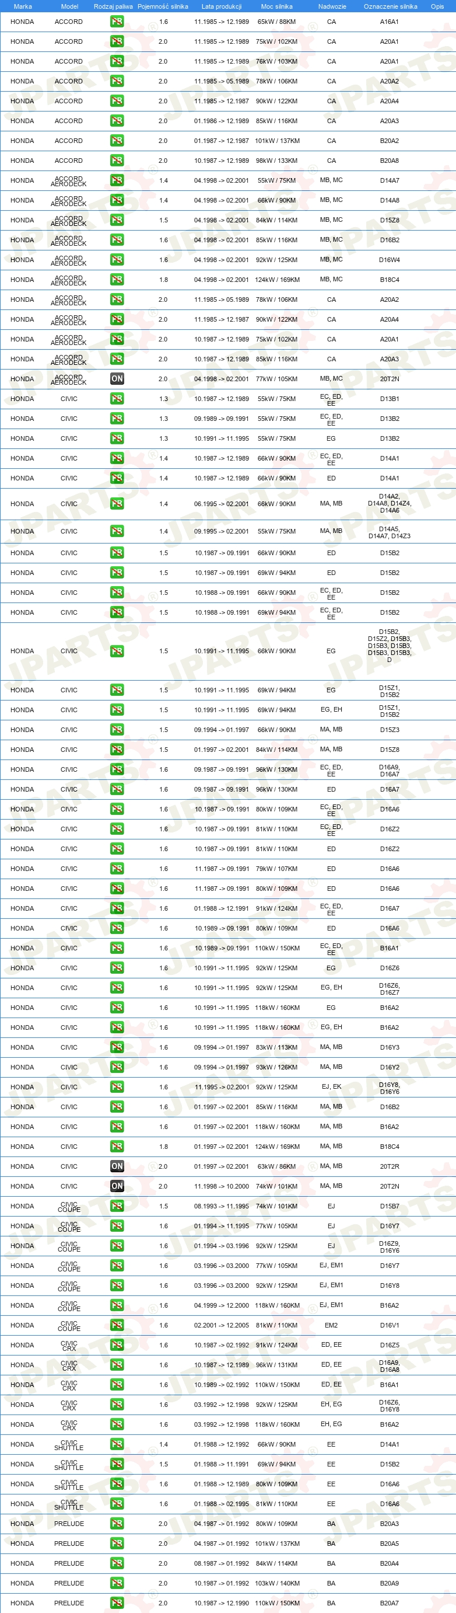Viewport: 456px width, 1613px height.
Task: Click engine code D13B1
Action: tap(389, 399)
